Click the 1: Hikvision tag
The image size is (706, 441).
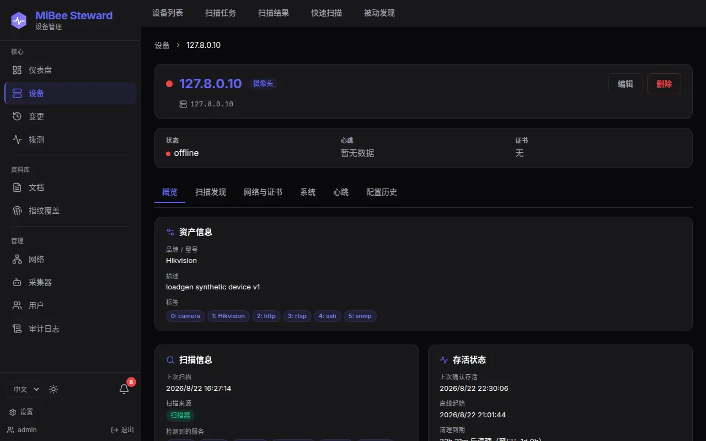228,316
